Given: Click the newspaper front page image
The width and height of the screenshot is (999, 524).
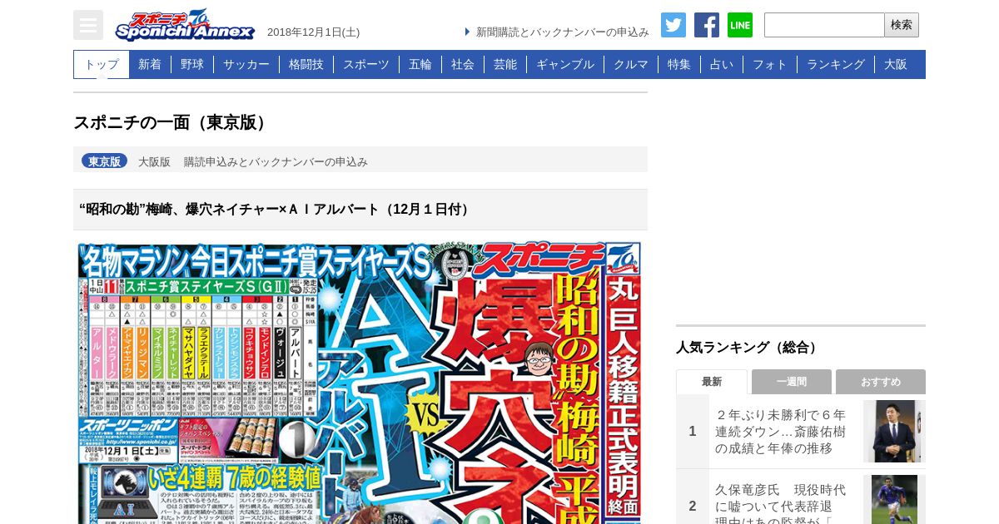Looking at the screenshot, I should click(360, 383).
